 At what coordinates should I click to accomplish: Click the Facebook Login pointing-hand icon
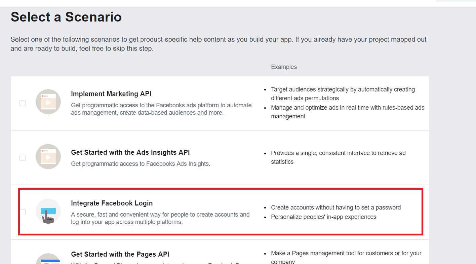pyautogui.click(x=48, y=212)
